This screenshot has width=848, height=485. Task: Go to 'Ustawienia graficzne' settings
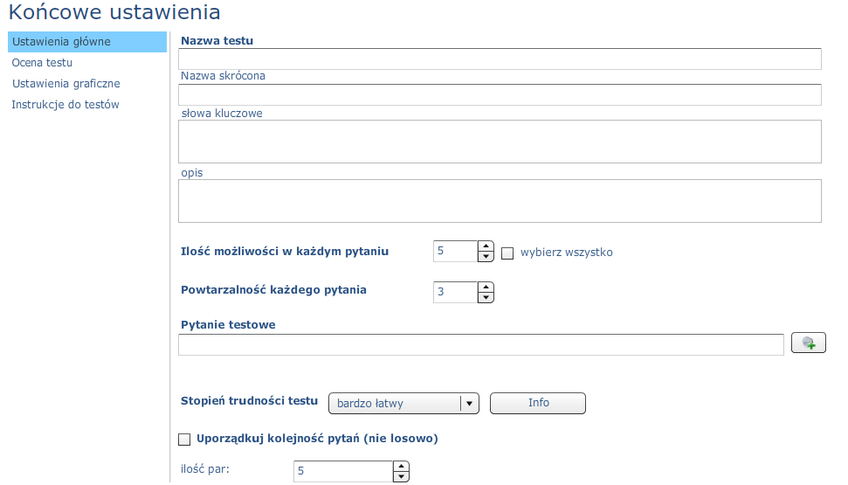[66, 84]
